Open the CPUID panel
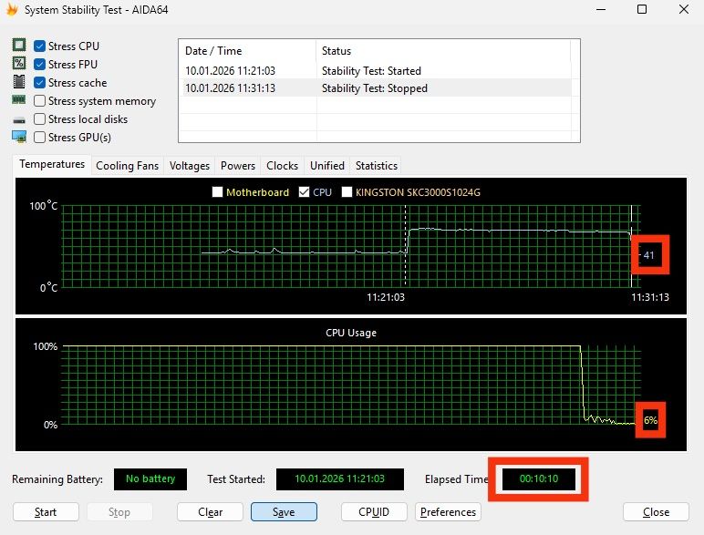The width and height of the screenshot is (704, 535). 374,512
